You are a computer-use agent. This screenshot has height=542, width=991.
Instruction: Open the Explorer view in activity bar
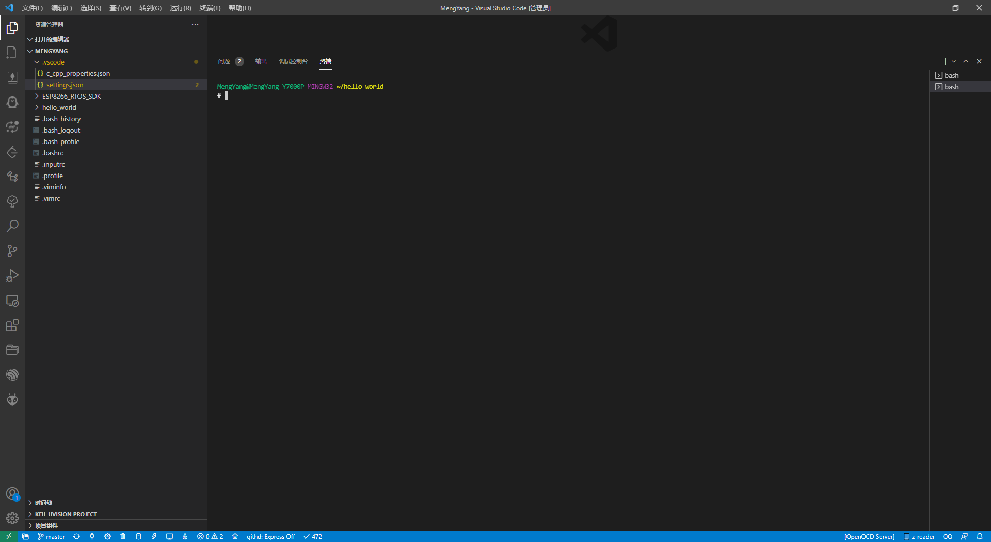coord(12,28)
